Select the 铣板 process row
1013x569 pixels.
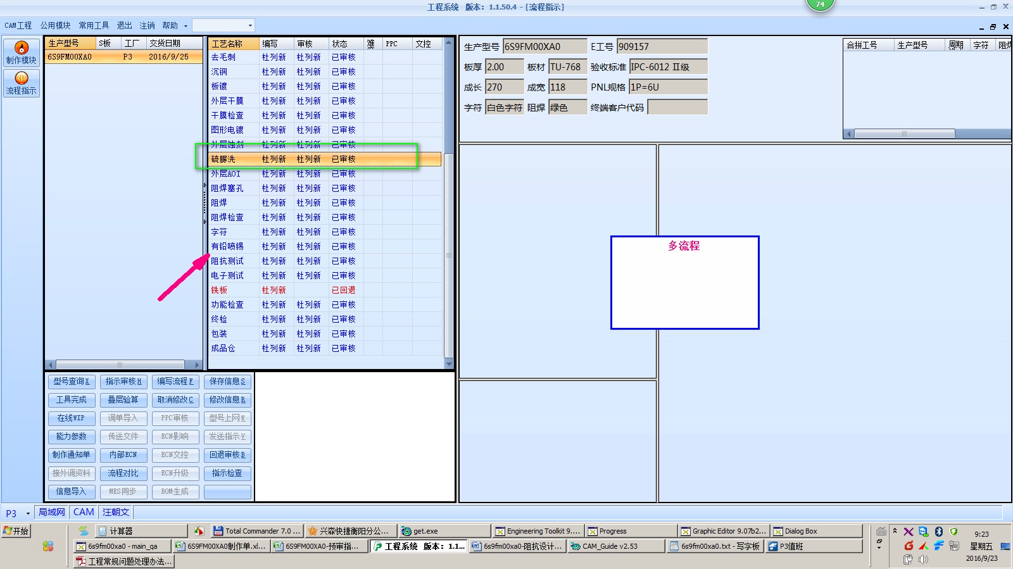[x=326, y=291]
